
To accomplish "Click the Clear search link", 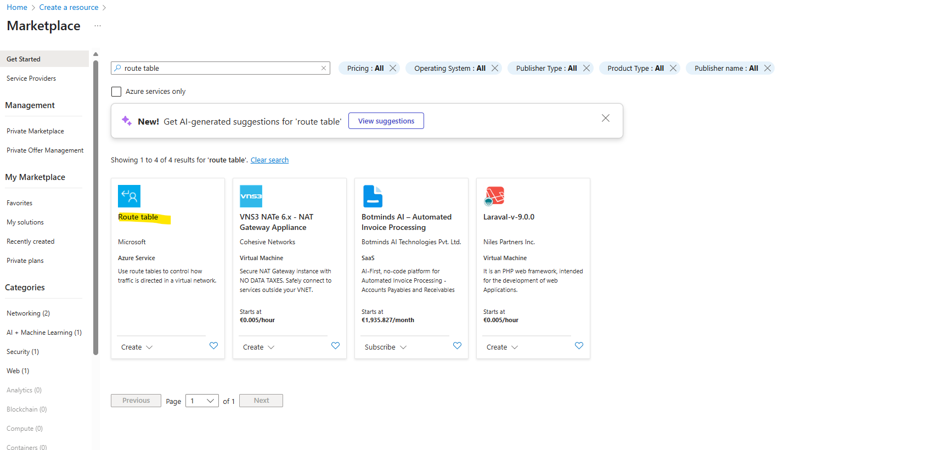I will (x=269, y=160).
